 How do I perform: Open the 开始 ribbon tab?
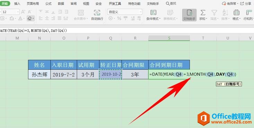click(5, 3)
